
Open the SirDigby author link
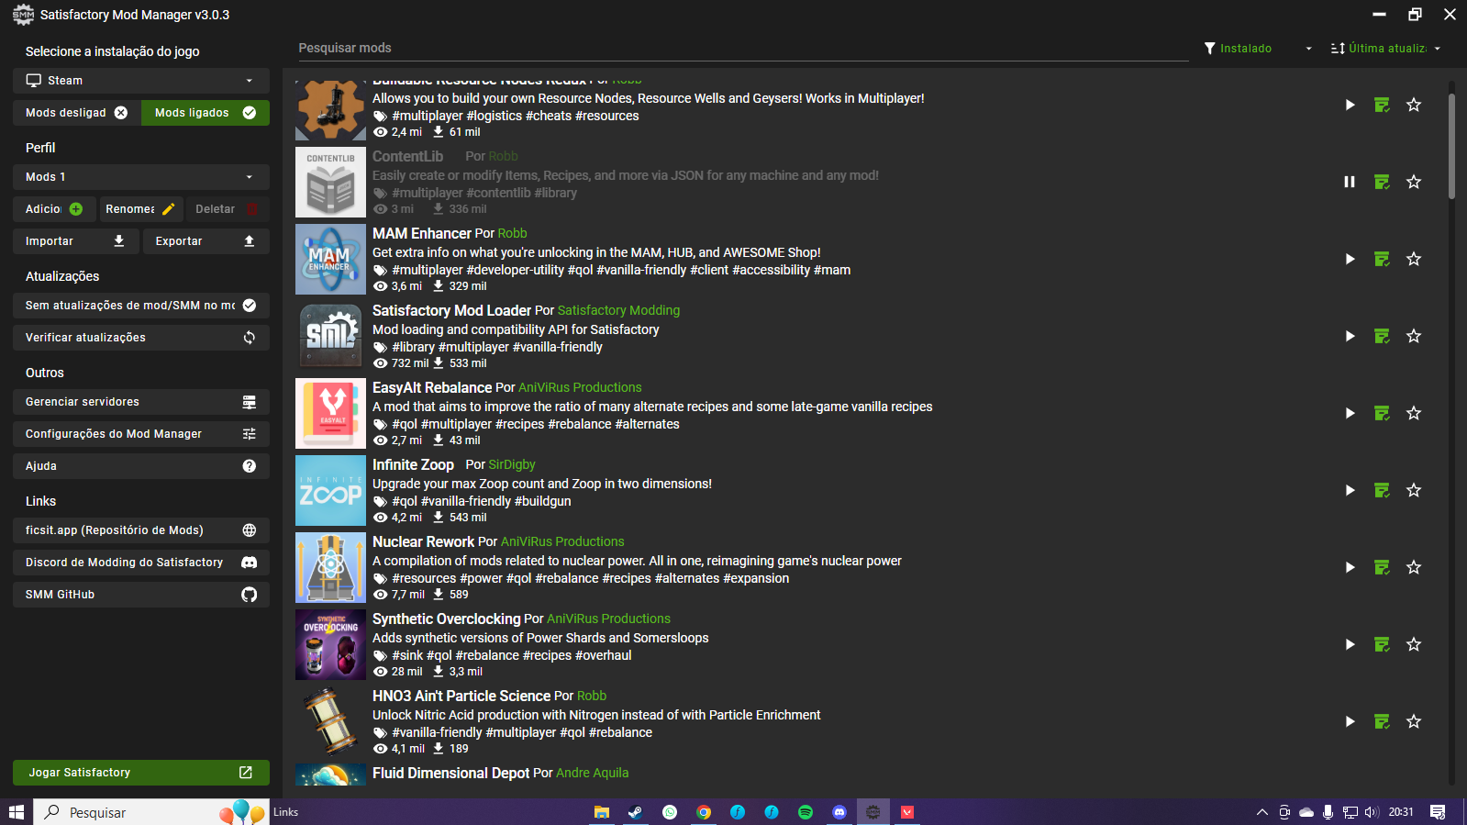coord(512,464)
